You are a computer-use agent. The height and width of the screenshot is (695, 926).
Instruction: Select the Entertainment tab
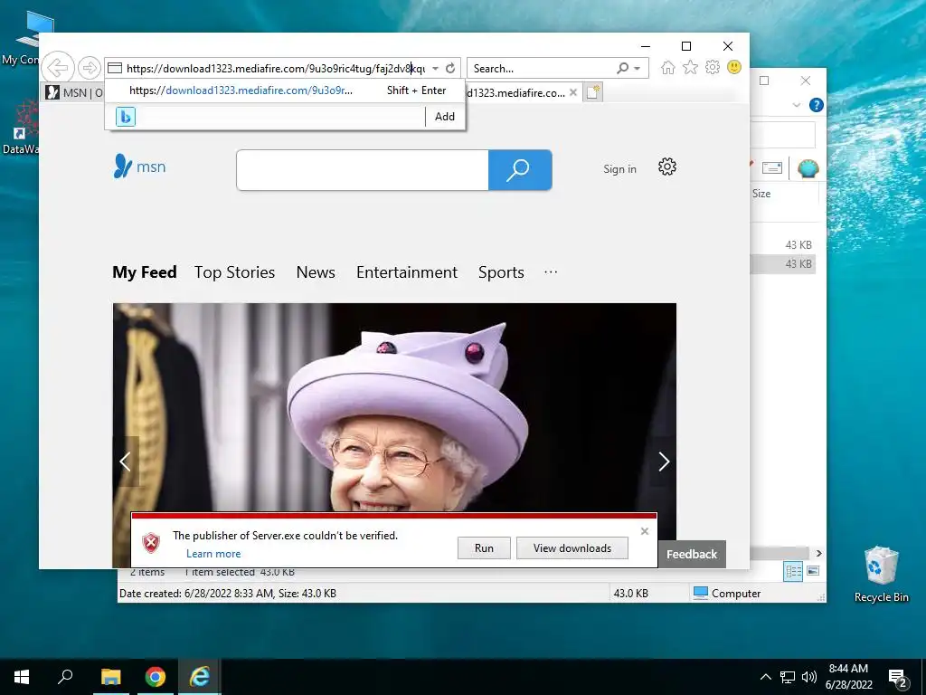(x=407, y=272)
